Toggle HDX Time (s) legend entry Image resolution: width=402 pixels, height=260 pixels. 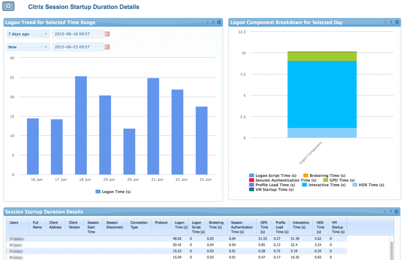tap(368, 185)
